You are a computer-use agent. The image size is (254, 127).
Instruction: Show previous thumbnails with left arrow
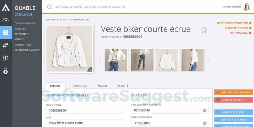click(100, 60)
